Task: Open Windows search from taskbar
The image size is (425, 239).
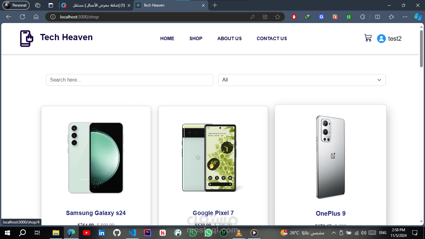Action: [x=22, y=232]
